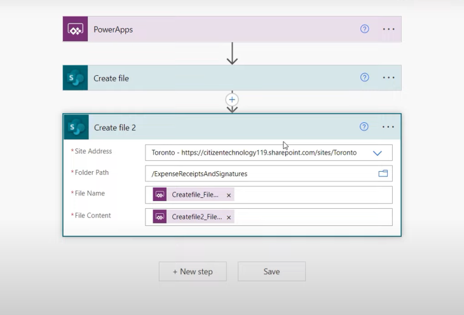
Task: Click the Create file SharePoint icon
Action: point(75,78)
